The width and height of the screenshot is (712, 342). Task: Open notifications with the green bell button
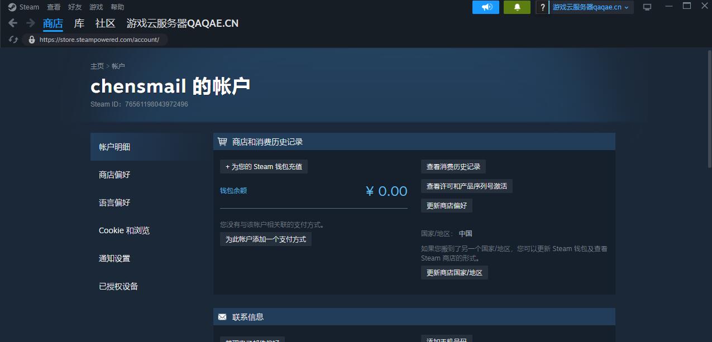(x=517, y=7)
